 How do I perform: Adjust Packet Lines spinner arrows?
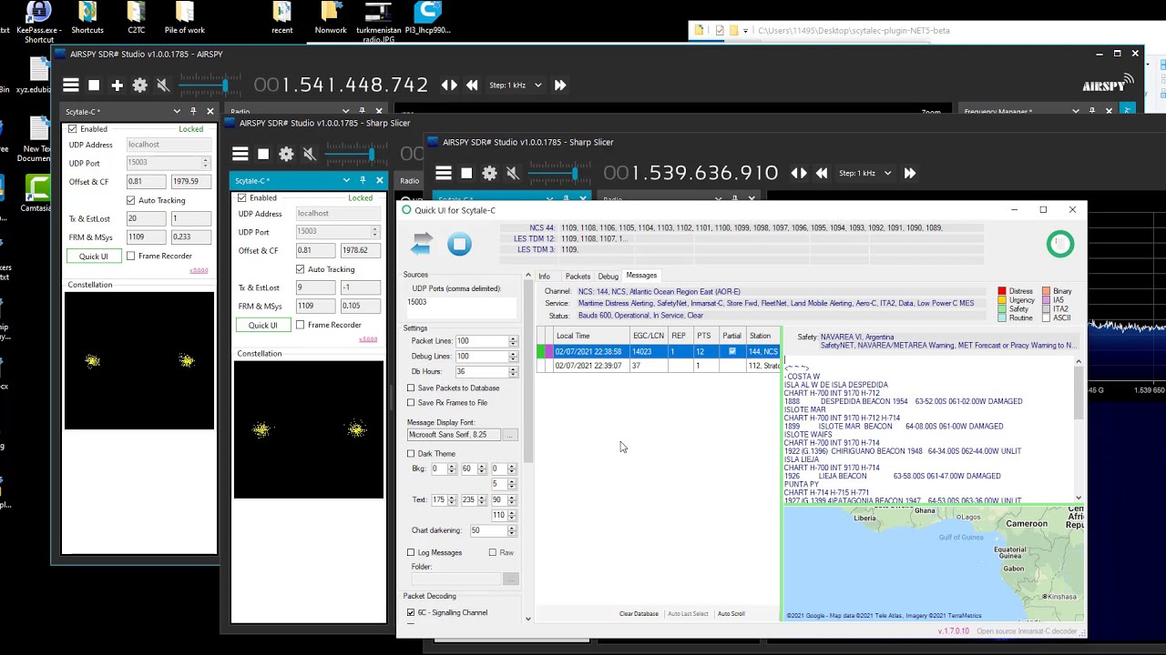pos(513,341)
